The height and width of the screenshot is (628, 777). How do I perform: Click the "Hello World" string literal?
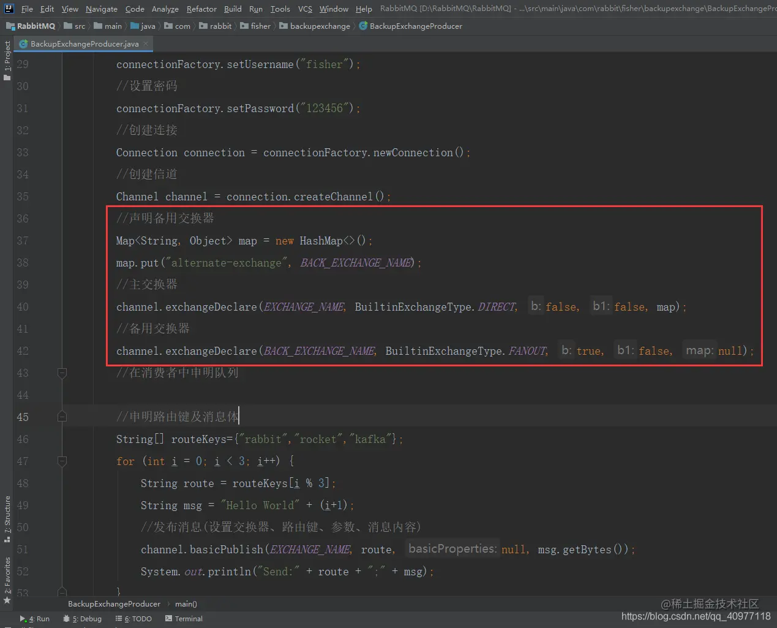point(260,505)
